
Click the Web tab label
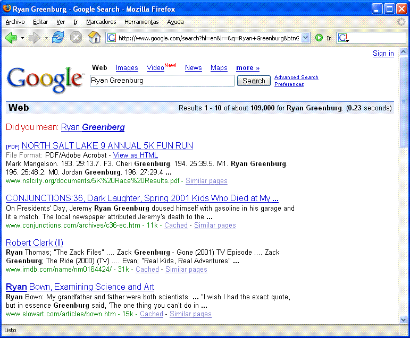point(99,67)
